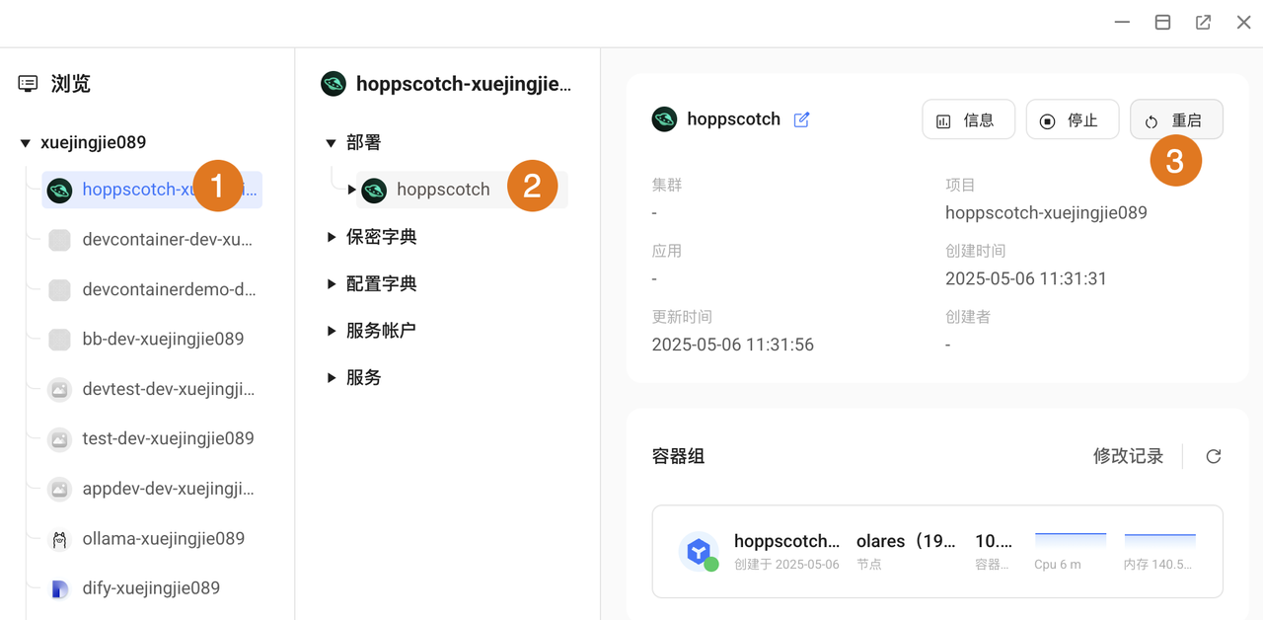Image resolution: width=1263 pixels, height=620 pixels.
Task: Select the hoppscotch-xuejingjie project in the sidebar
Action: click(x=152, y=190)
